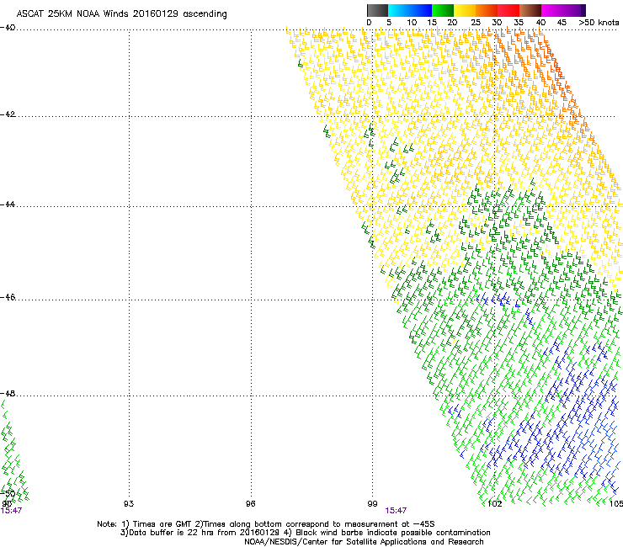
Task: Click the longitude label '99'
Action: point(372,504)
